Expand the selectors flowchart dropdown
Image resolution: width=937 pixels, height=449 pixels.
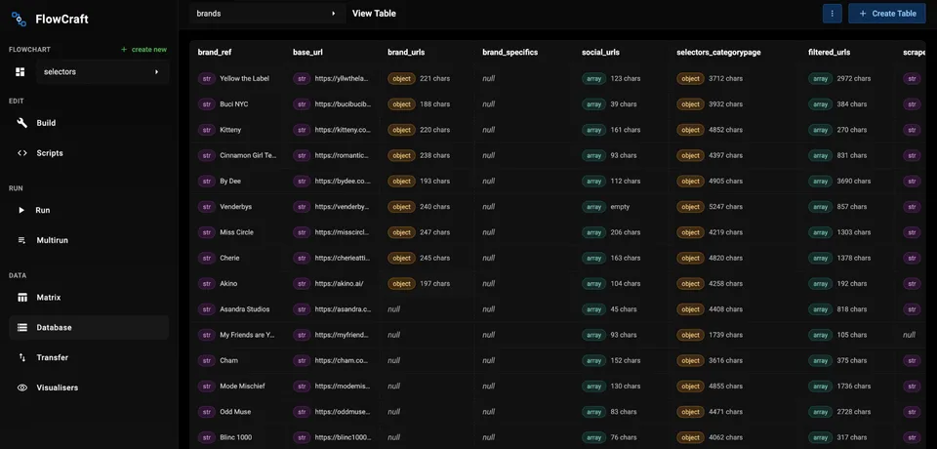[x=102, y=72]
